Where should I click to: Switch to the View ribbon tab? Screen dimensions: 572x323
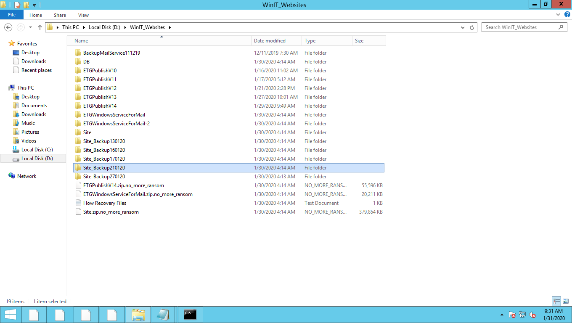coord(83,15)
